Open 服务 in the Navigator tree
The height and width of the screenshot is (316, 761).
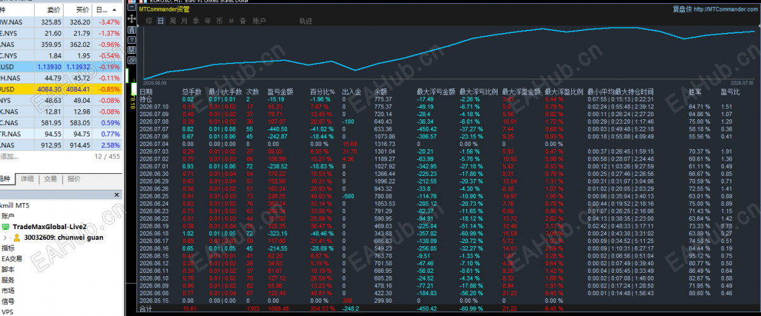point(8,280)
